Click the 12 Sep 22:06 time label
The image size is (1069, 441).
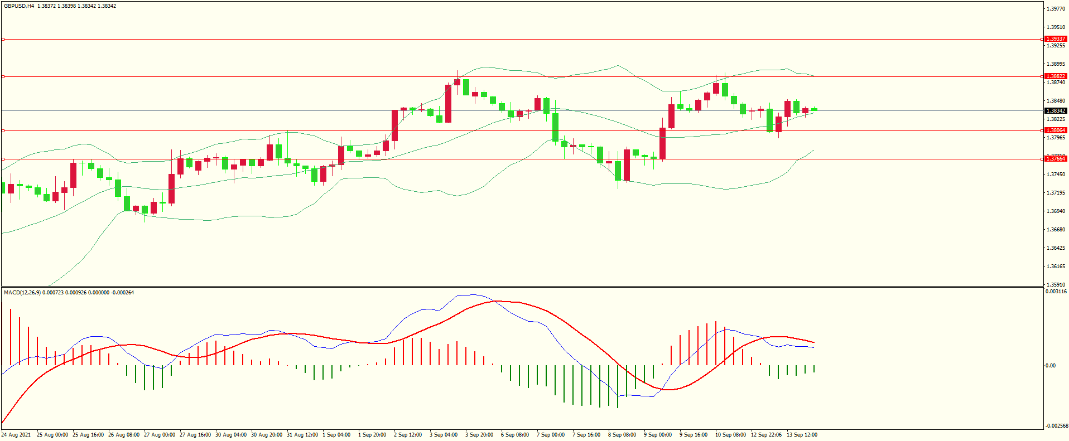[767, 435]
